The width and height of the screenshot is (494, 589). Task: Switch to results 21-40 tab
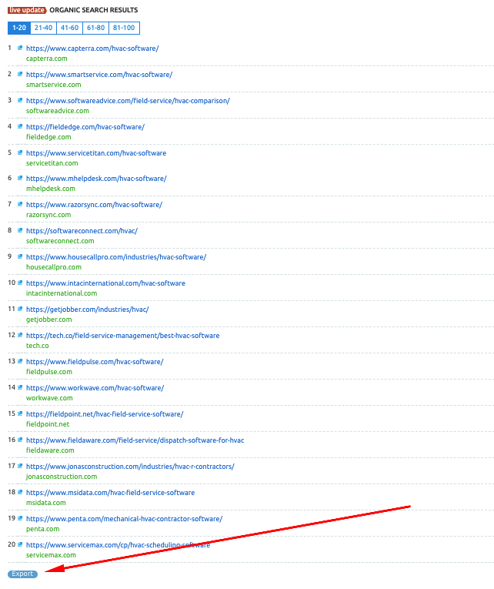44,28
